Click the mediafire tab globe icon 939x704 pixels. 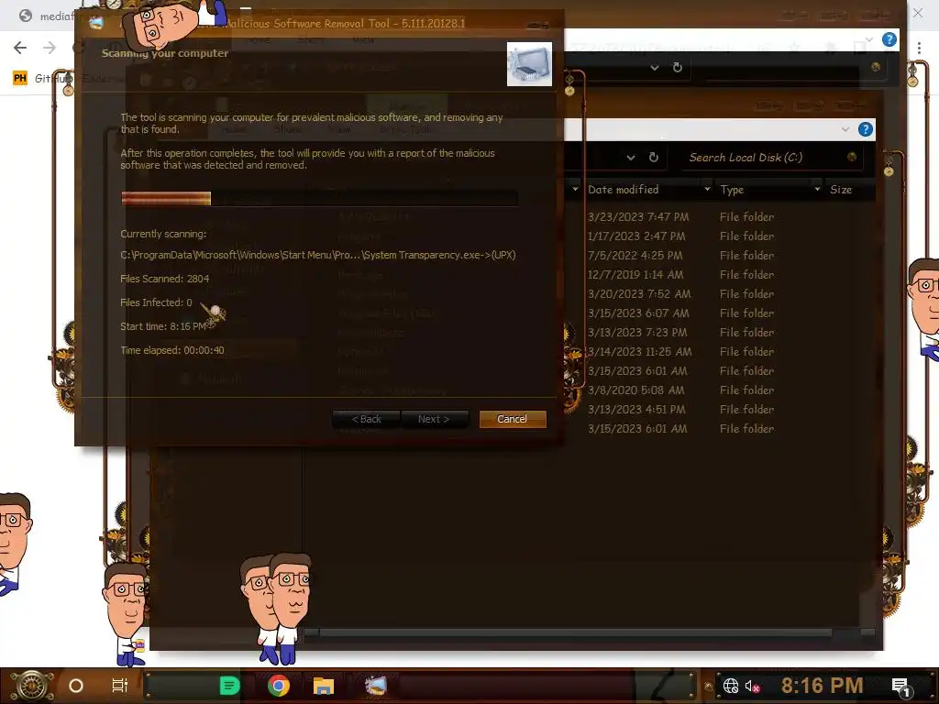[x=25, y=16]
